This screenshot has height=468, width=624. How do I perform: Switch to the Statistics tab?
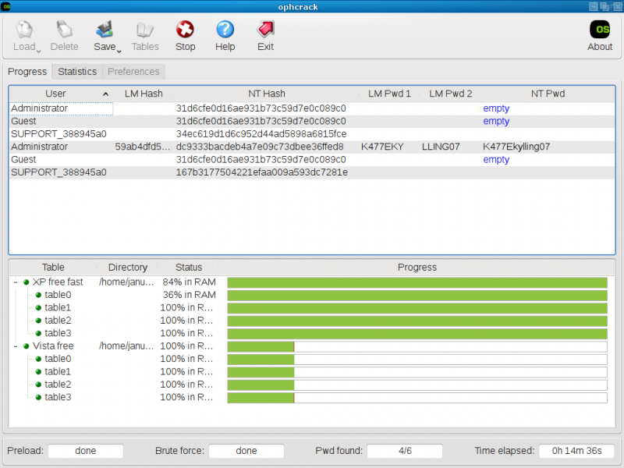point(76,71)
